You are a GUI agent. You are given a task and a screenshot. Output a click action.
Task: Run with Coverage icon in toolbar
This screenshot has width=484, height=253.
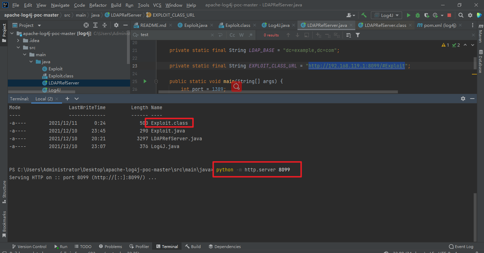(427, 15)
